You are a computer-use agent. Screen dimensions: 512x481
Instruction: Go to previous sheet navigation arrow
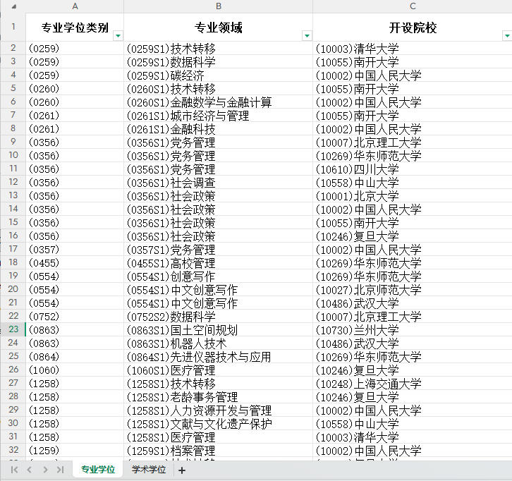[30, 470]
